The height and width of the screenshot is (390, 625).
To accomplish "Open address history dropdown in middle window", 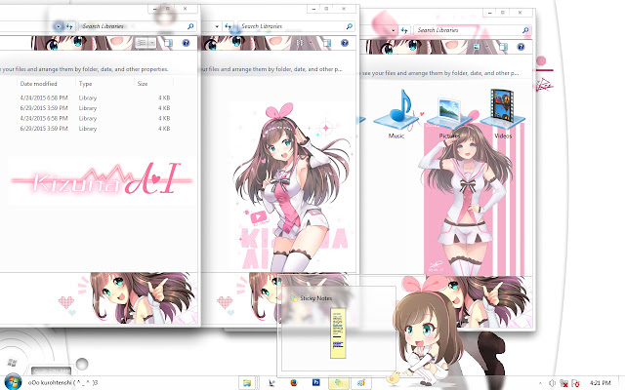I will coord(217,26).
